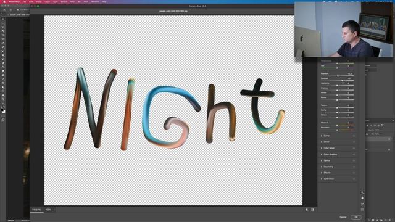Toggle visibility of Geometry edits
The image size is (395, 222).
click(354, 166)
